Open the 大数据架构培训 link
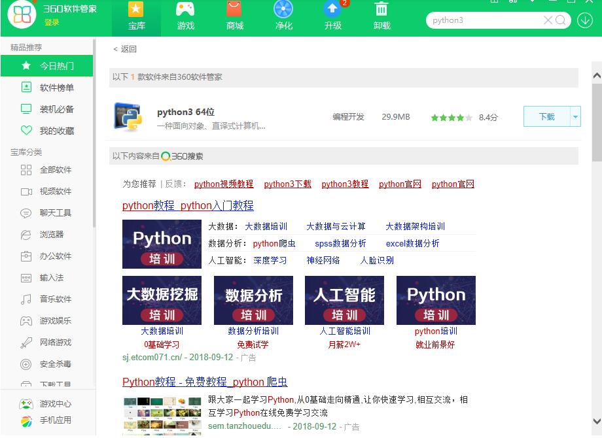The height and width of the screenshot is (438, 602). [x=415, y=226]
